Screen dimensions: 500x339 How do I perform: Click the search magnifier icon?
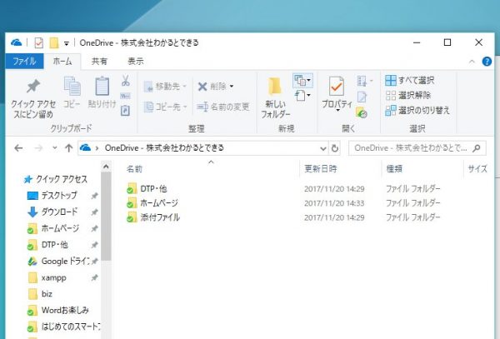(477, 148)
